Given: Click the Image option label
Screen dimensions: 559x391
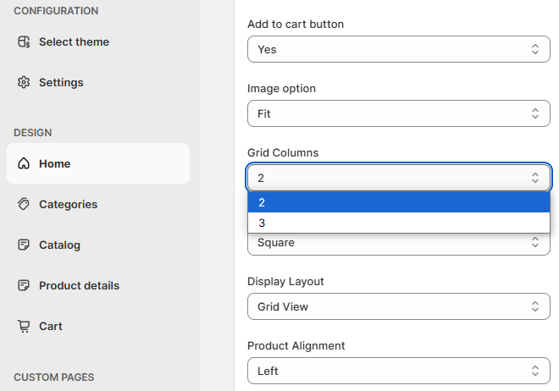Looking at the screenshot, I should (x=282, y=88).
